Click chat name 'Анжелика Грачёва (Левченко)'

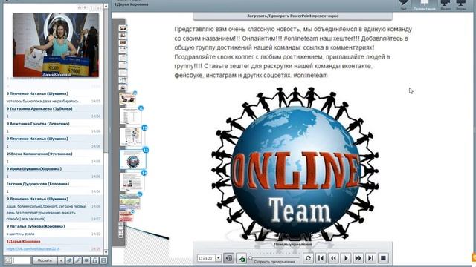tap(38, 124)
